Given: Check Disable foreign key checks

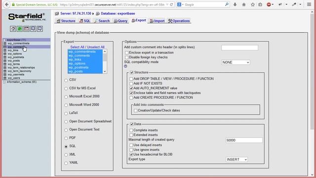Looking at the screenshot, I should pyautogui.click(x=126, y=57).
